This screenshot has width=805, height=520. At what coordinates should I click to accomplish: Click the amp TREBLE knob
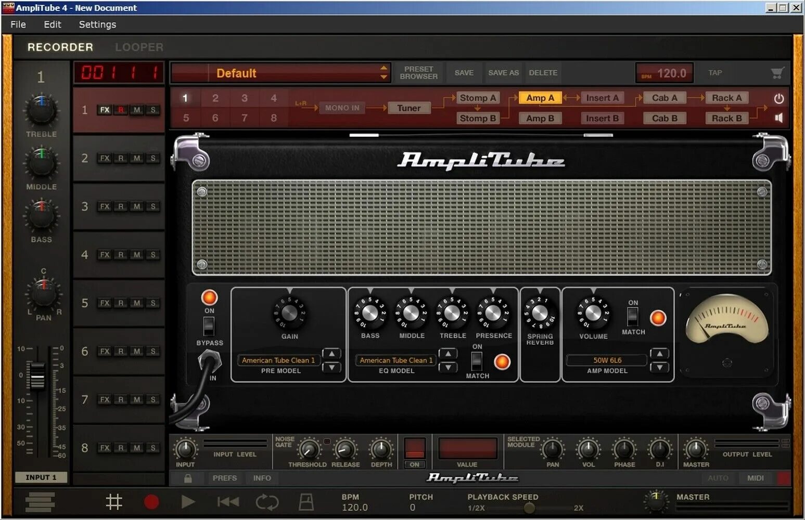point(452,313)
